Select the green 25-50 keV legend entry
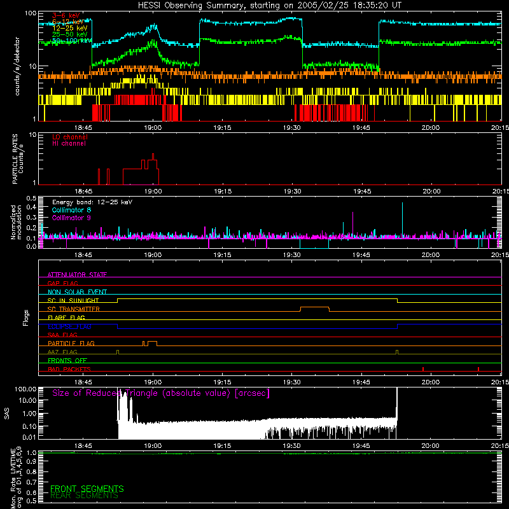Image resolution: width=509 pixels, height=509 pixels. coord(69,34)
